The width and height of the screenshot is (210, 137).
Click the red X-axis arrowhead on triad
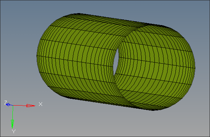(x=31, y=106)
